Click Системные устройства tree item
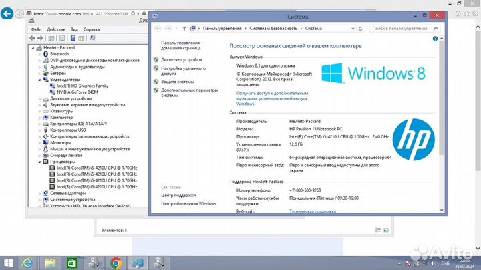 tap(72, 200)
